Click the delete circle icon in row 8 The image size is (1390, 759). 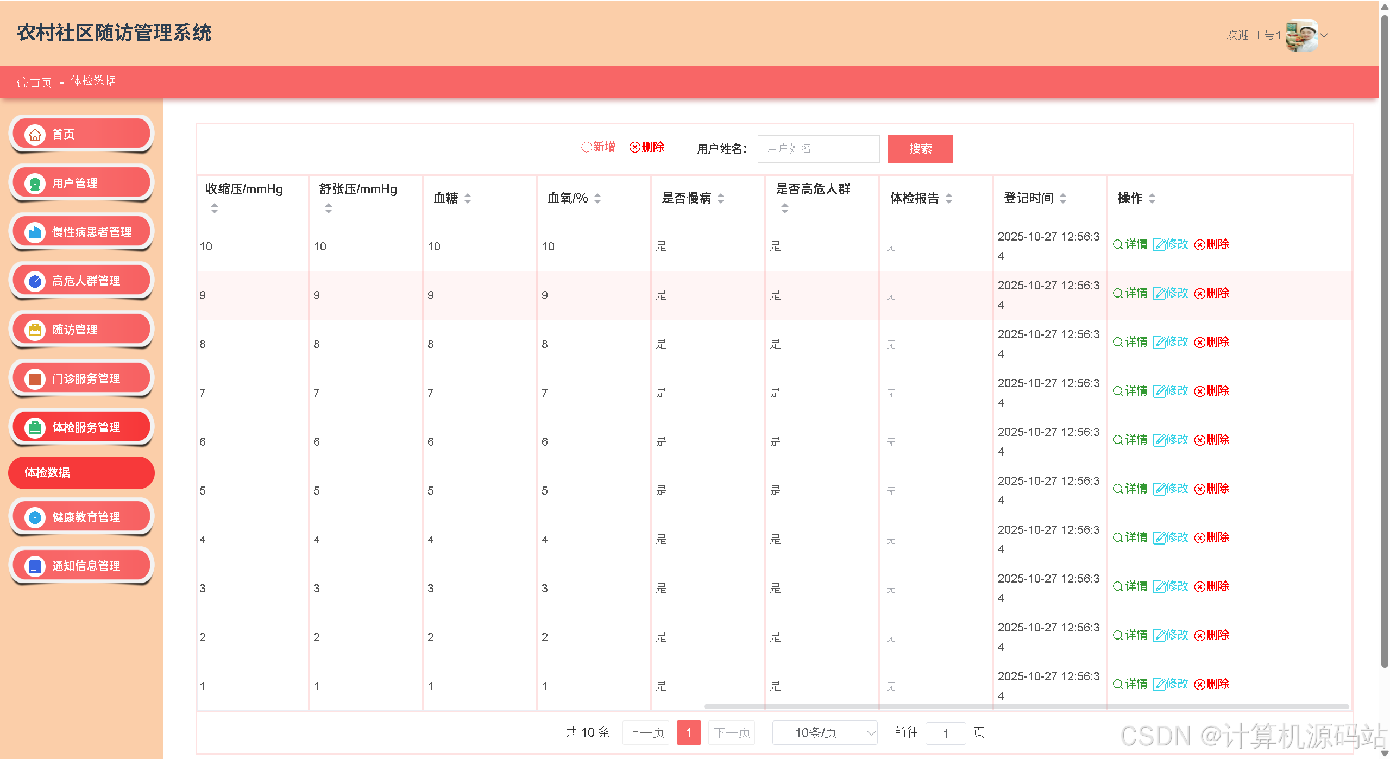coord(1199,342)
